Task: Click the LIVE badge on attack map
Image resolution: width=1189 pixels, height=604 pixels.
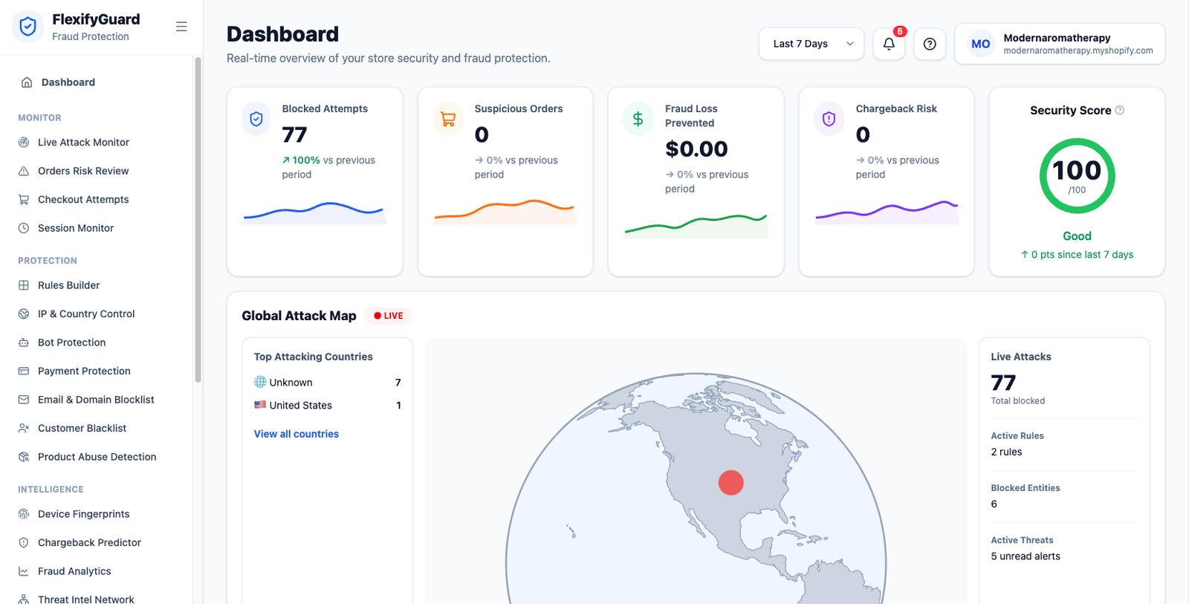Action: (x=389, y=316)
